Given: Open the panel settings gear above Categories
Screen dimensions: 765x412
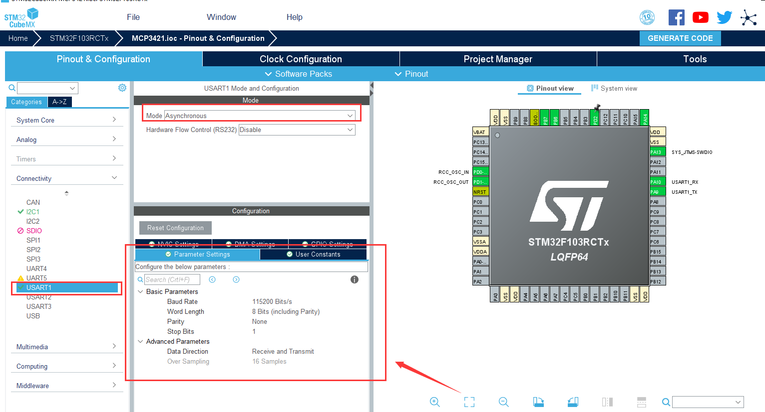Looking at the screenshot, I should tap(122, 87).
